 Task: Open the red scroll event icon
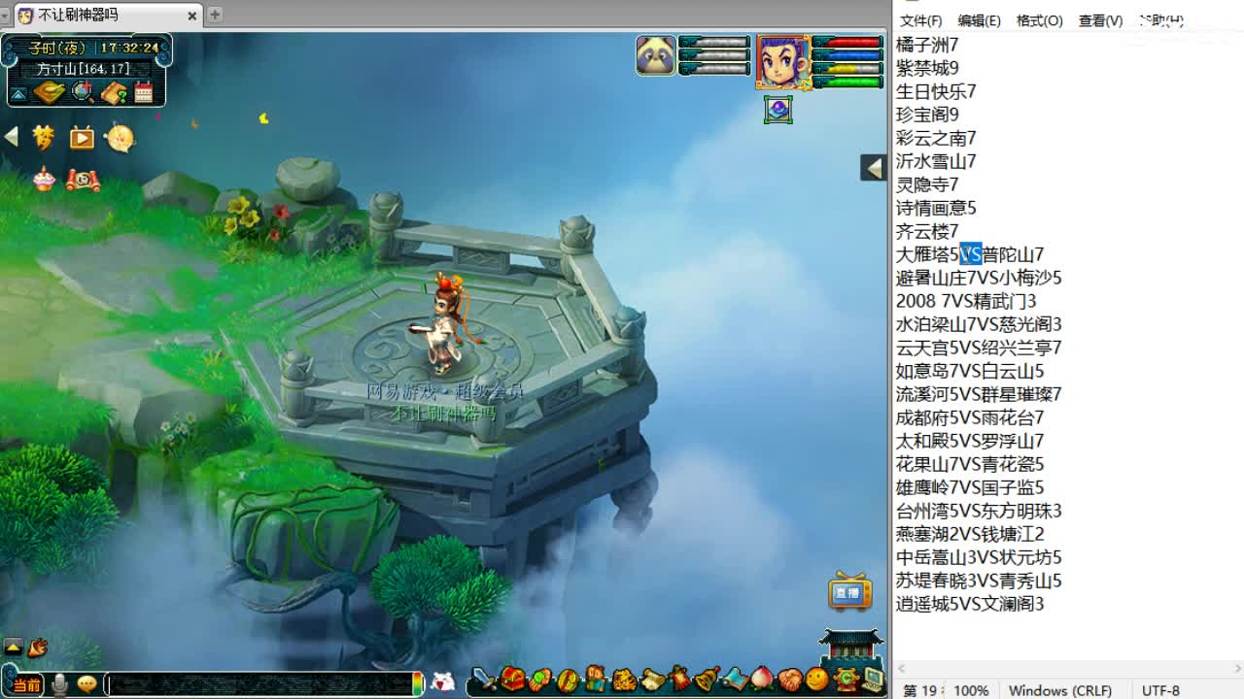[84, 180]
